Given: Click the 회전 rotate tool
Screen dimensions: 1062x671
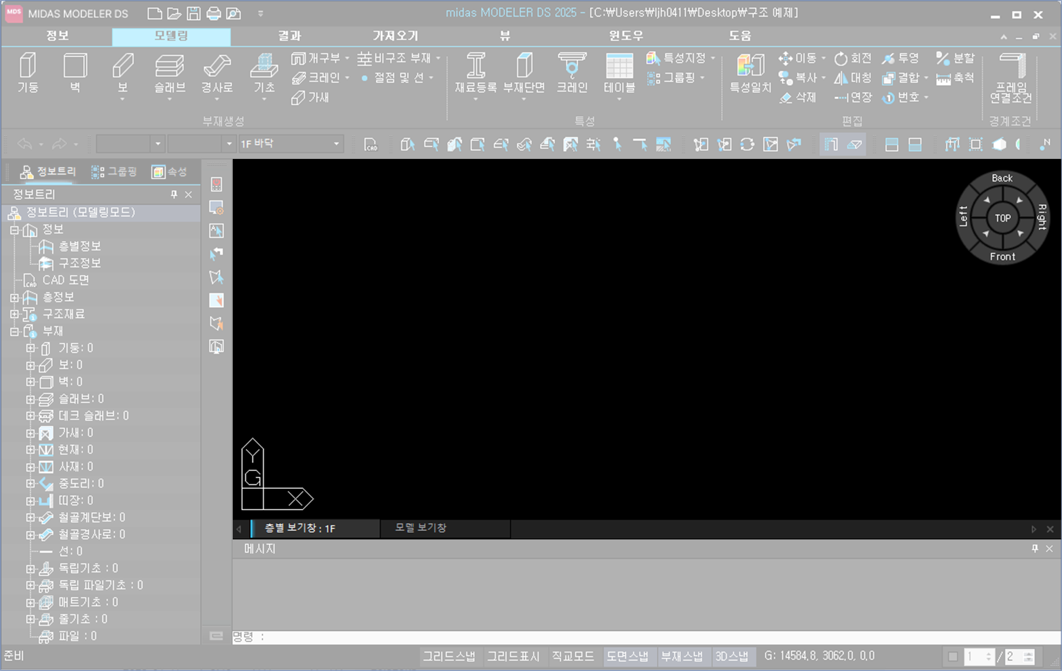Looking at the screenshot, I should click(x=852, y=58).
